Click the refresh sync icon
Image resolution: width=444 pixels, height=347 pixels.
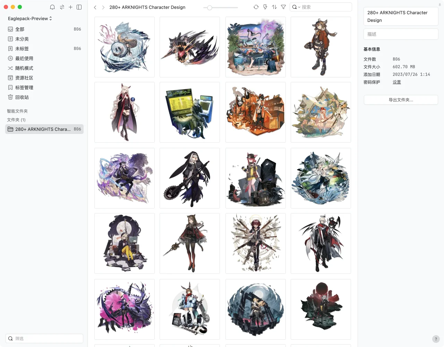click(256, 7)
